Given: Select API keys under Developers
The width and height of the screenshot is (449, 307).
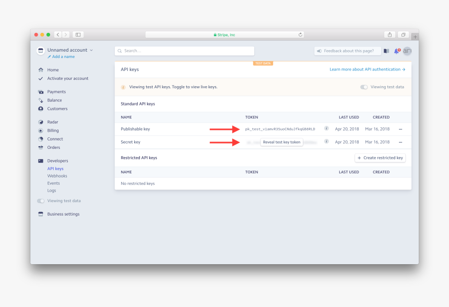Looking at the screenshot, I should click(55, 169).
